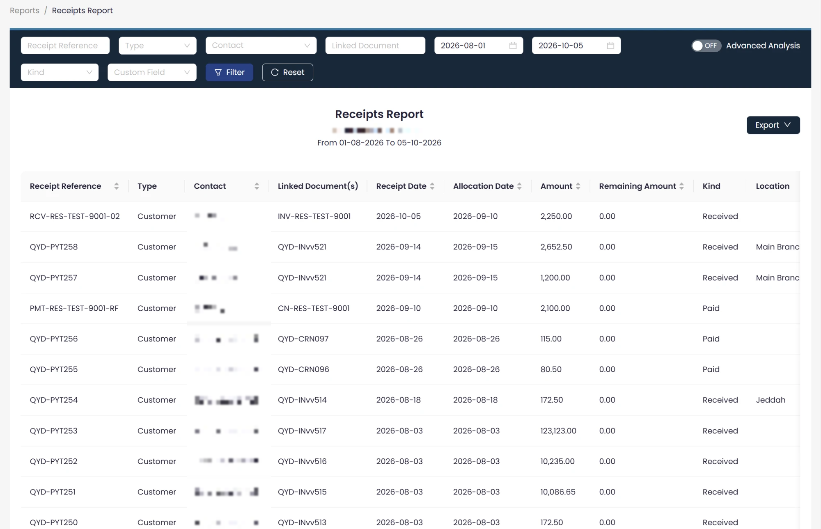Sort by Amount column arrows
Screen dimensions: 821x529
[x=578, y=186]
